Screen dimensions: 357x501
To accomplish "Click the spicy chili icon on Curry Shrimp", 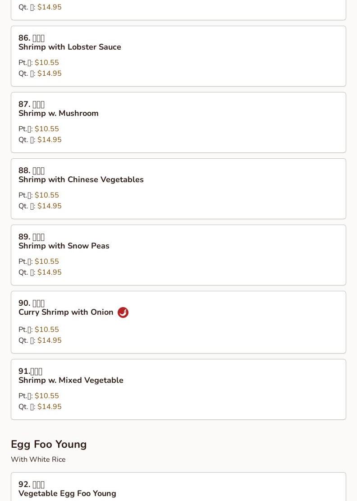I will point(123,313).
